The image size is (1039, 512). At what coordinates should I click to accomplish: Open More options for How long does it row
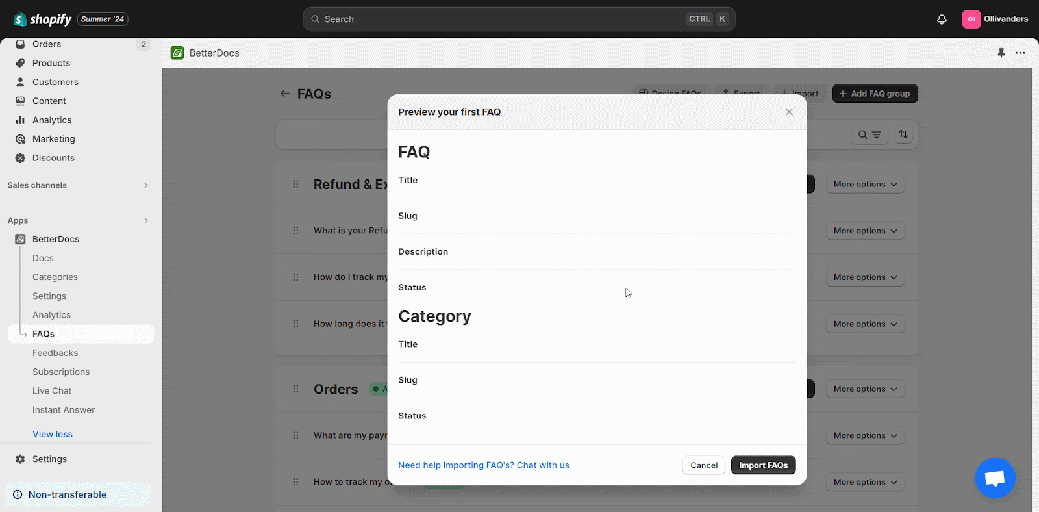(865, 324)
